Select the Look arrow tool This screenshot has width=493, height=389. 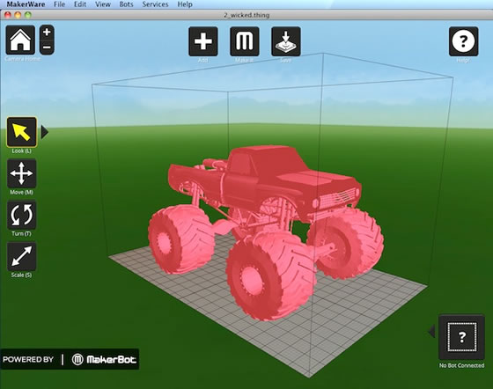(x=21, y=132)
